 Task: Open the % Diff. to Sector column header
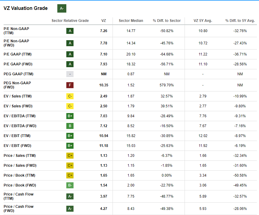[x=167, y=21]
